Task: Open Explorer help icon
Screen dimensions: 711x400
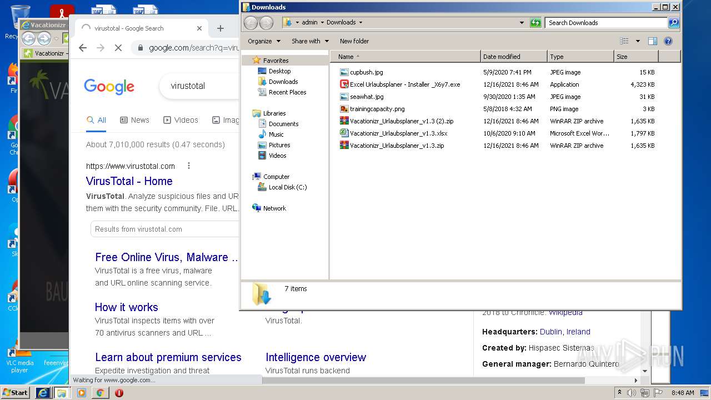Action: [x=668, y=41]
